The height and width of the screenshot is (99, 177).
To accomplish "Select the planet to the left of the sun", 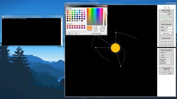I will (96, 48).
